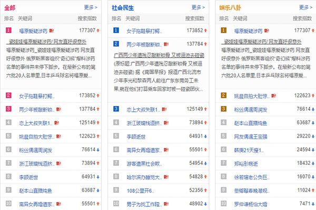Click the blue rank 2 badge in 社会民生
This screenshot has width=316, height=210.
tap(116, 44)
